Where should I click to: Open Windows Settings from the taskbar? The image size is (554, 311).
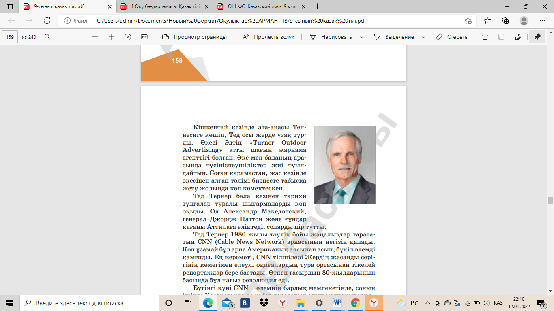pos(319,303)
